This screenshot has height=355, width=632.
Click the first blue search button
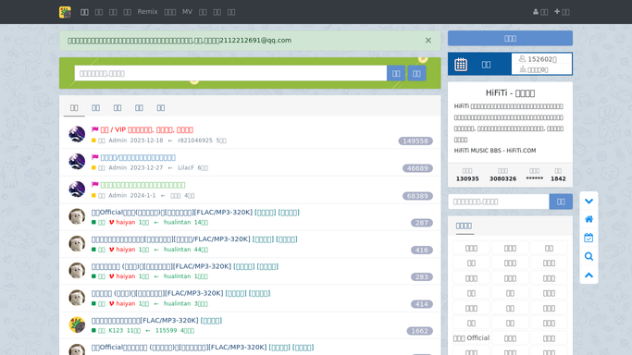pos(396,73)
